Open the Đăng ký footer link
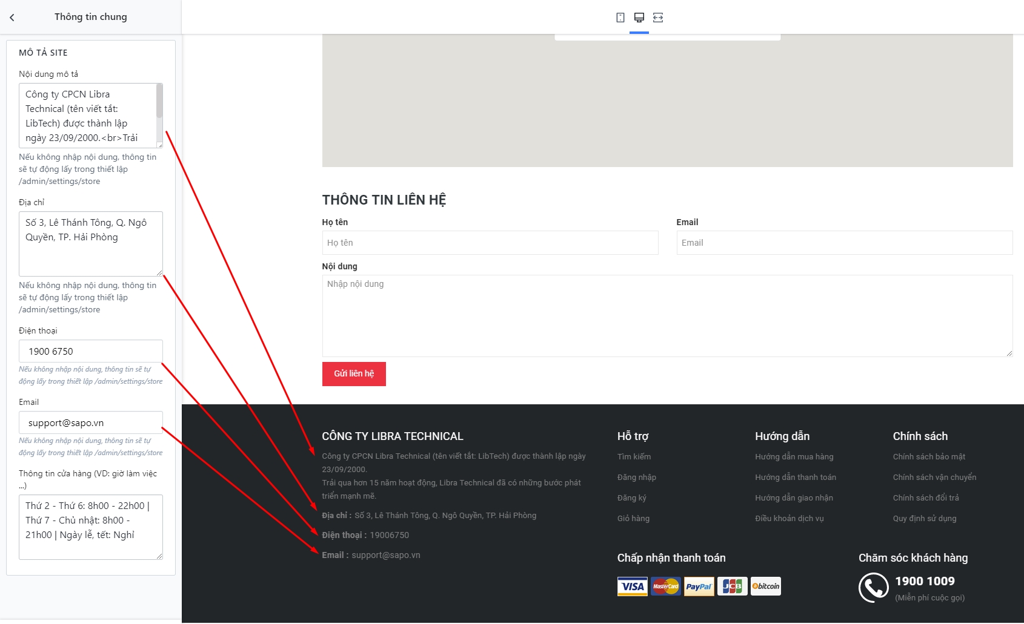 point(632,498)
